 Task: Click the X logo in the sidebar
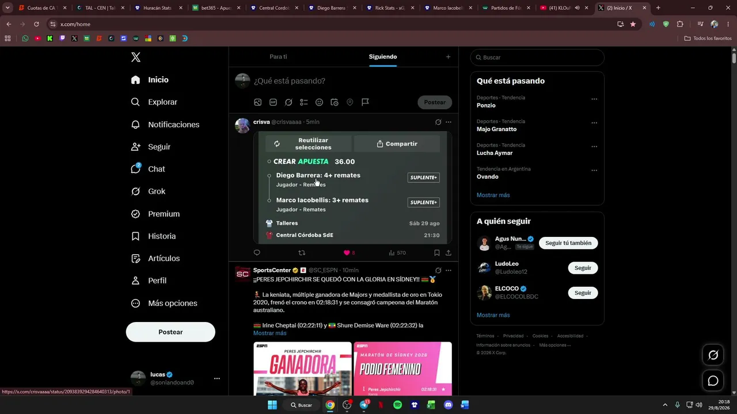[136, 57]
